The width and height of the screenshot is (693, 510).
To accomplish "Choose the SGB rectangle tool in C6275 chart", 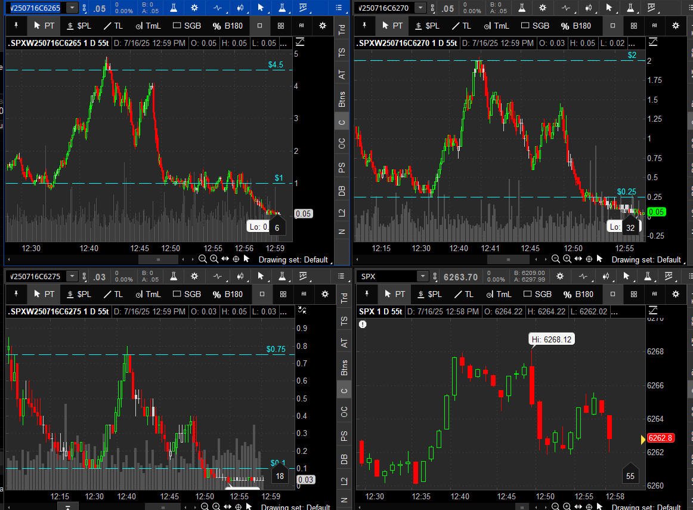I will (x=187, y=294).
